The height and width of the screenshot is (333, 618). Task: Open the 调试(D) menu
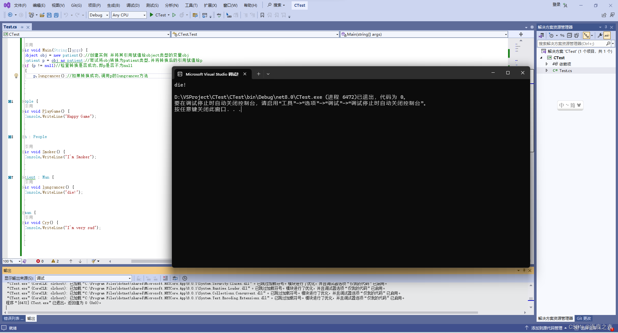tap(133, 5)
